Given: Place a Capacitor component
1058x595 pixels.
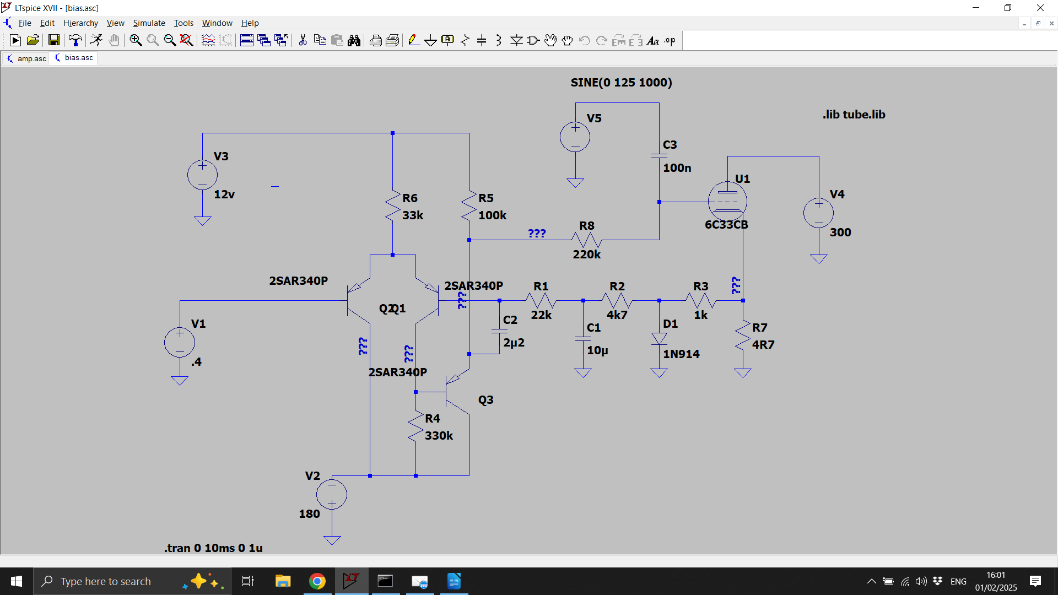Looking at the screenshot, I should pyautogui.click(x=482, y=40).
